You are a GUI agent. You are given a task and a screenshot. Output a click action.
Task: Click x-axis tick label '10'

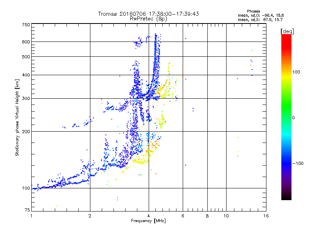tap(226, 216)
